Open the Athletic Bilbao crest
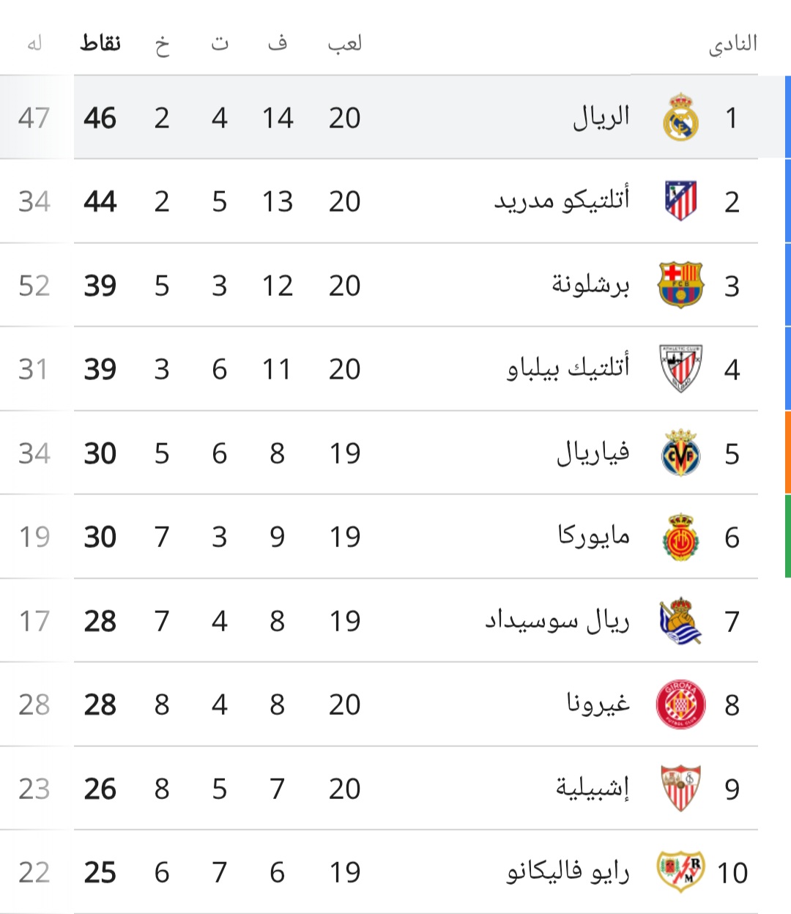The height and width of the screenshot is (914, 791). pos(680,368)
